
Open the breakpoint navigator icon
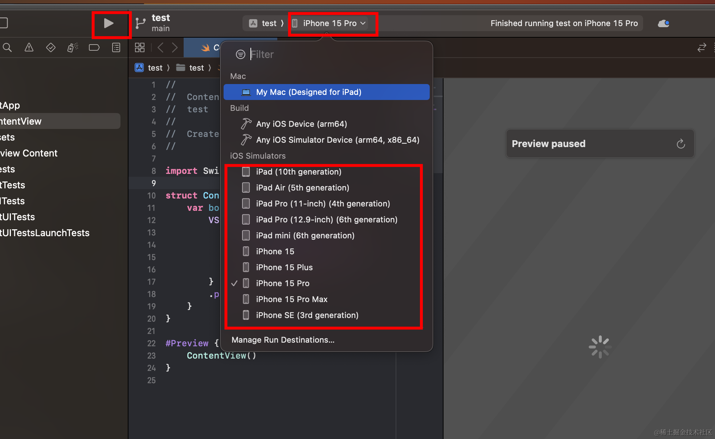coord(94,47)
